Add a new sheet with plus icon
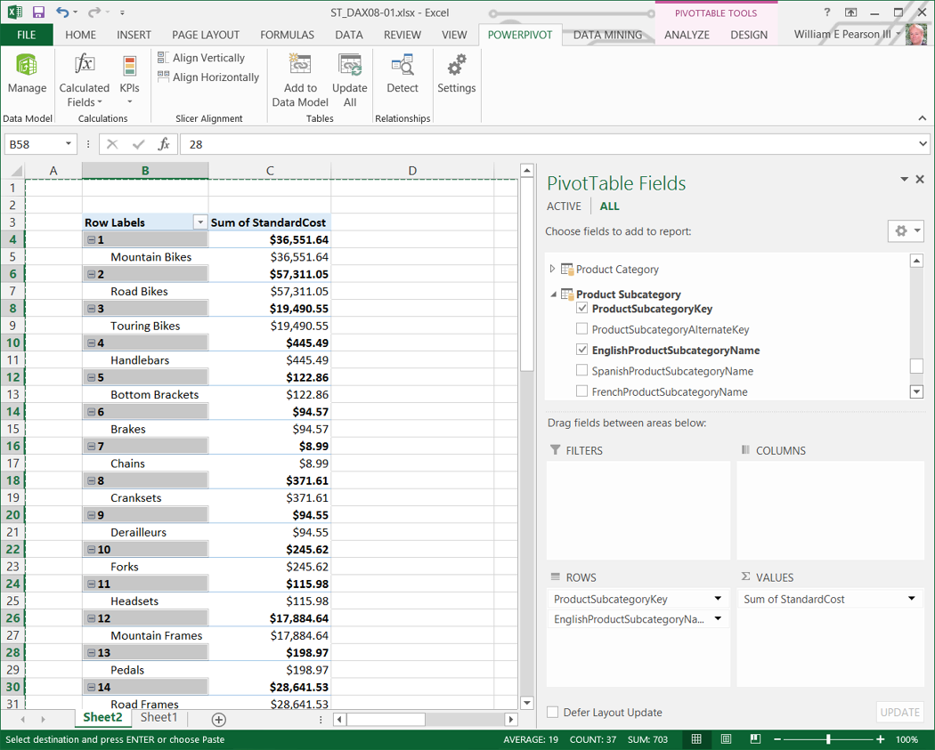Screen dimensions: 935x750 click(219, 720)
